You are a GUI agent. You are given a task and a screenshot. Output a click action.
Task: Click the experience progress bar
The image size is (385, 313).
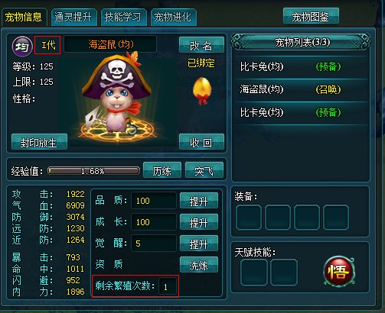[93, 171]
